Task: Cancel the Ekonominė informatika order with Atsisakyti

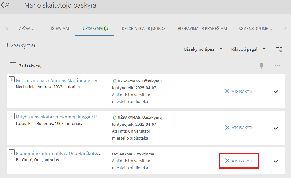Action: coord(239,161)
